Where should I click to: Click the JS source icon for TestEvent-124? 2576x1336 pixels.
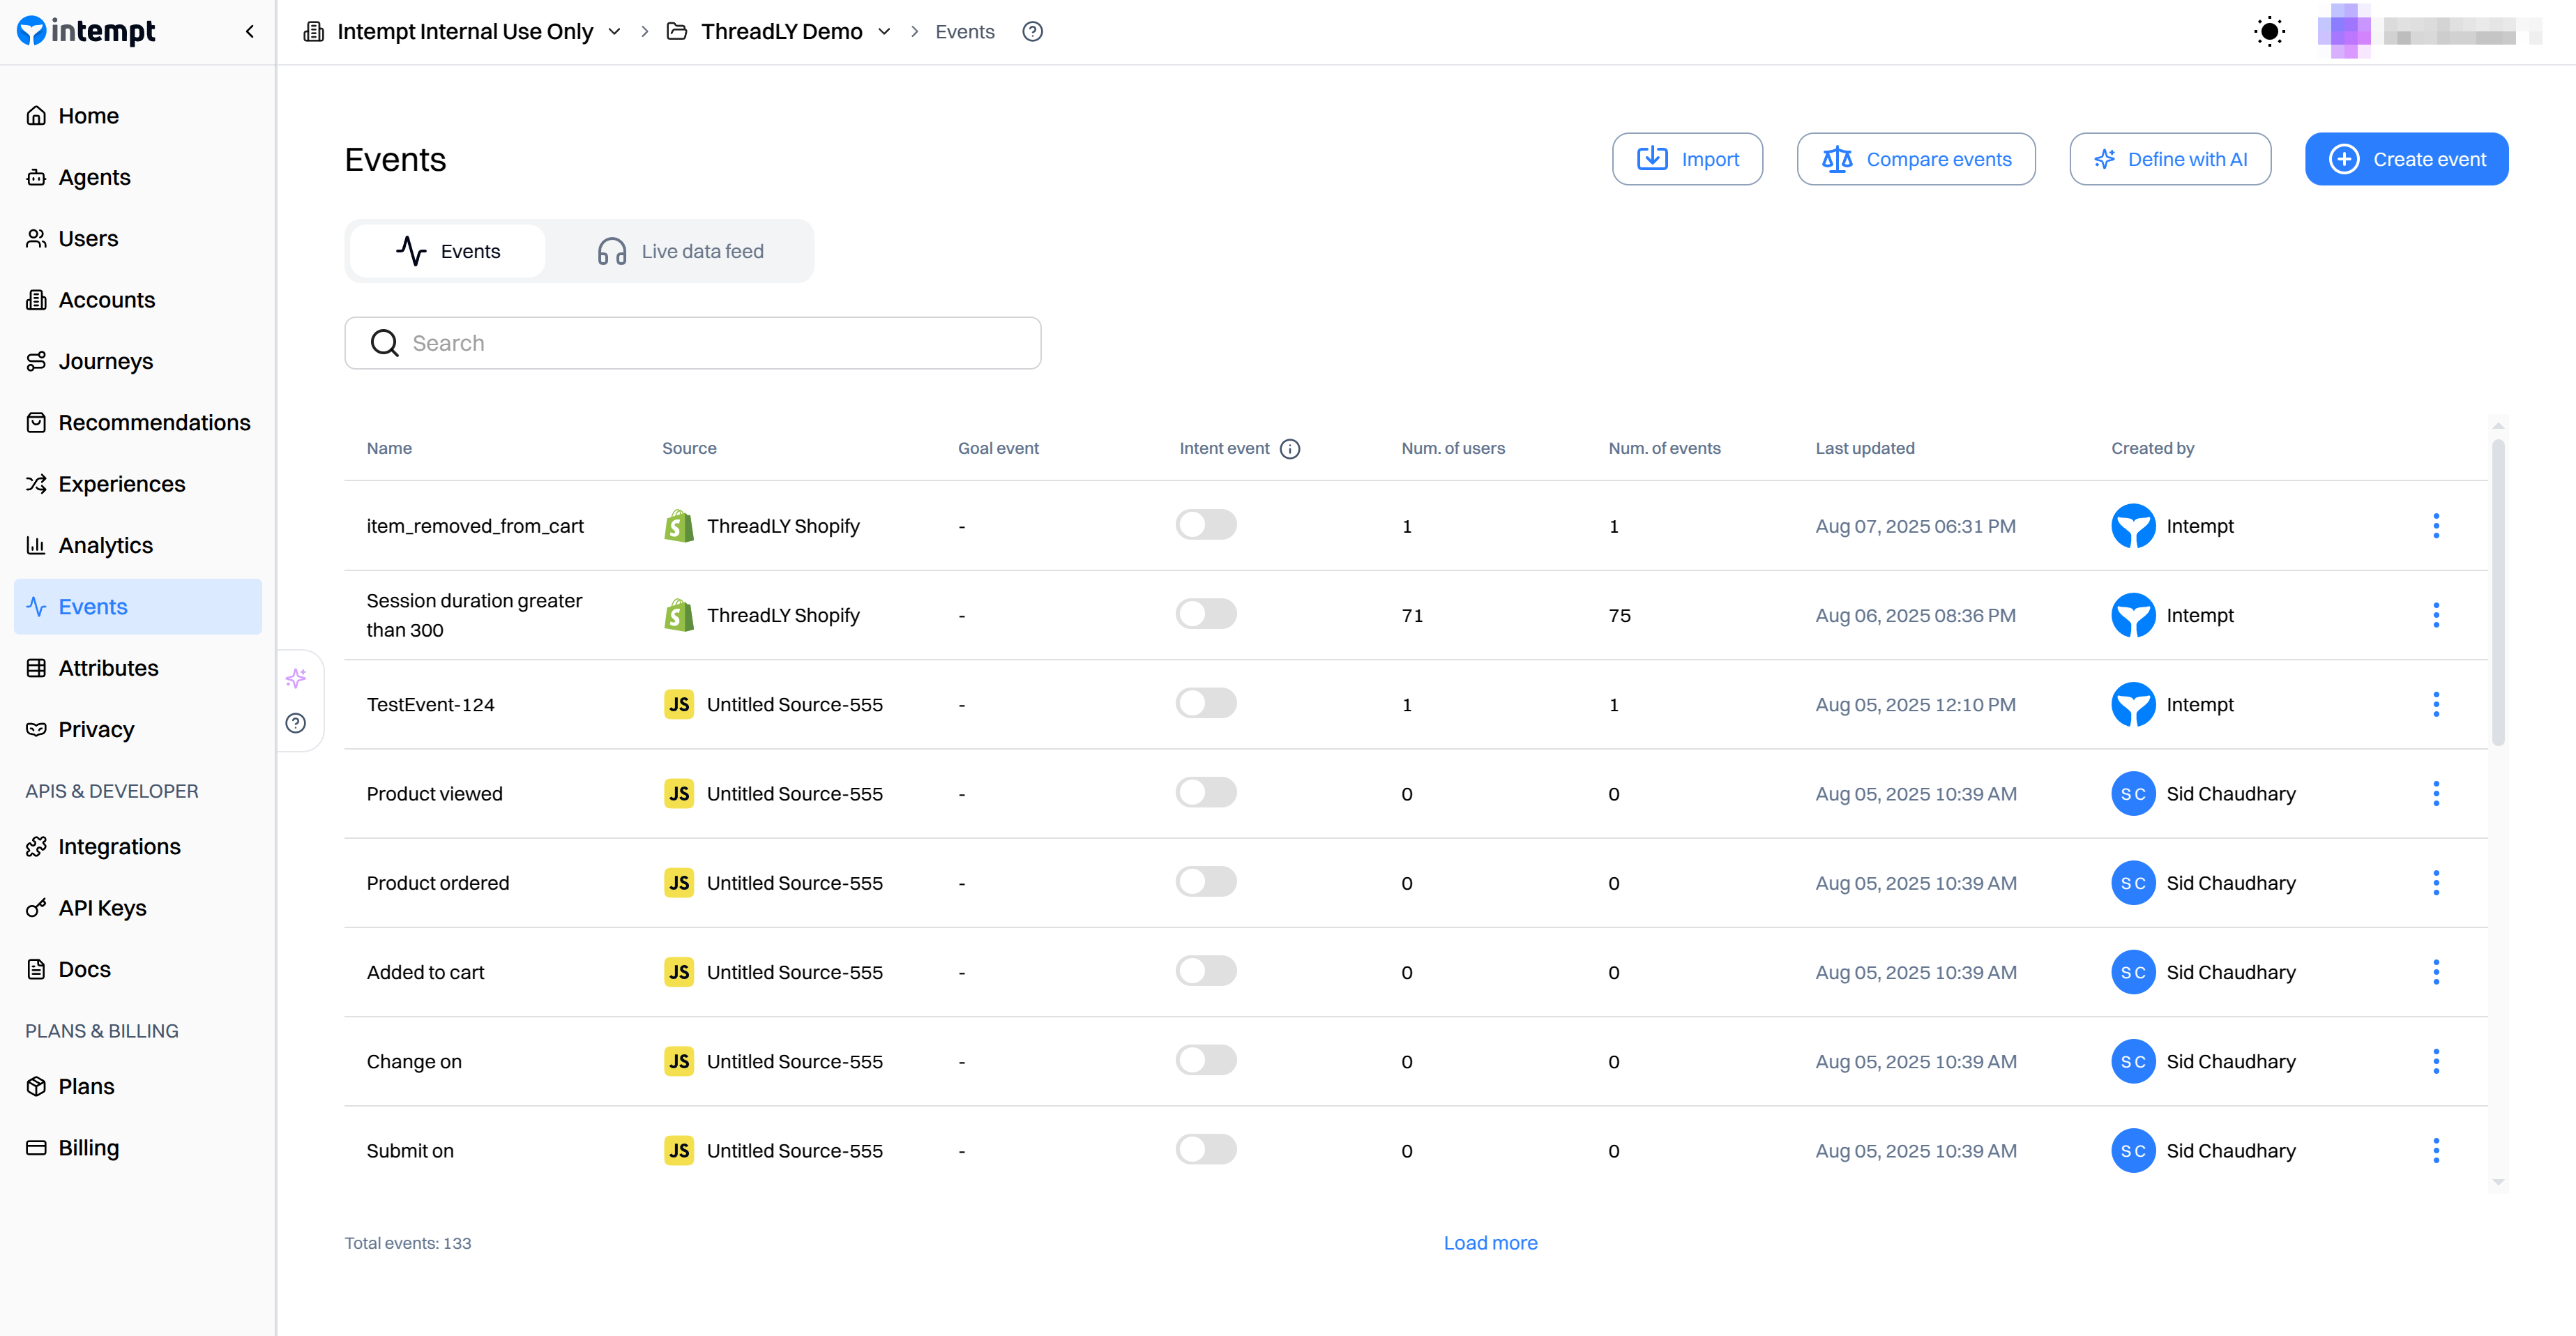[x=679, y=704]
